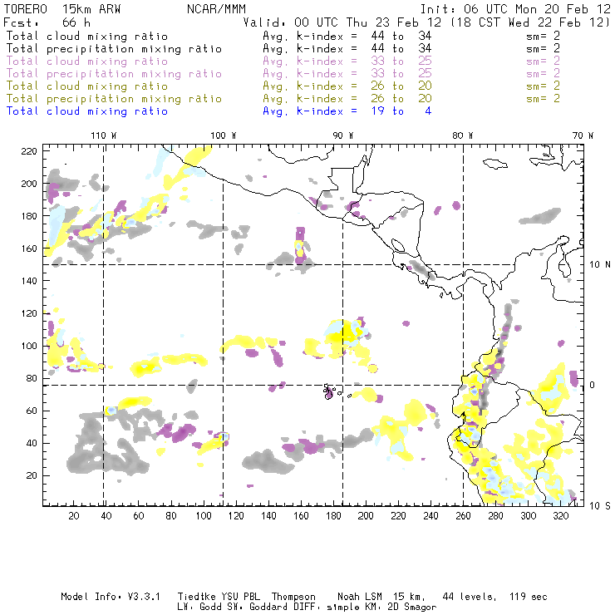615x615 pixels.
Task: Select olive 'Total precipitation mixing ratio' legend row
Action: [x=283, y=99]
